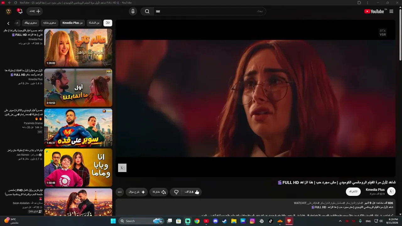Show more filter chips with the chevron
Viewport: 402px width, 226px height.
click(8, 23)
